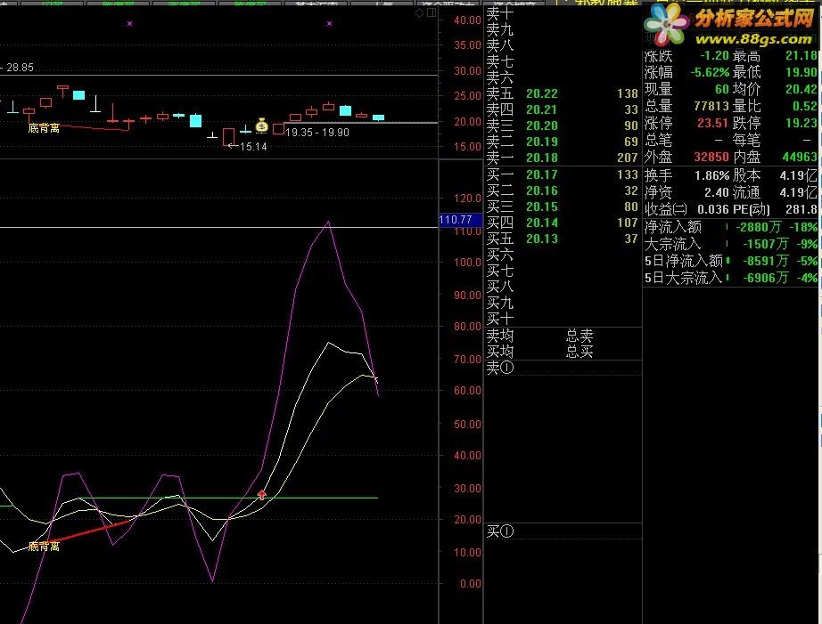Image resolution: width=822 pixels, height=624 pixels.
Task: Click the 净流入额 value -2880万
Action: (759, 228)
